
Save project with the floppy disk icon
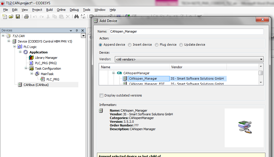(x=18, y=17)
